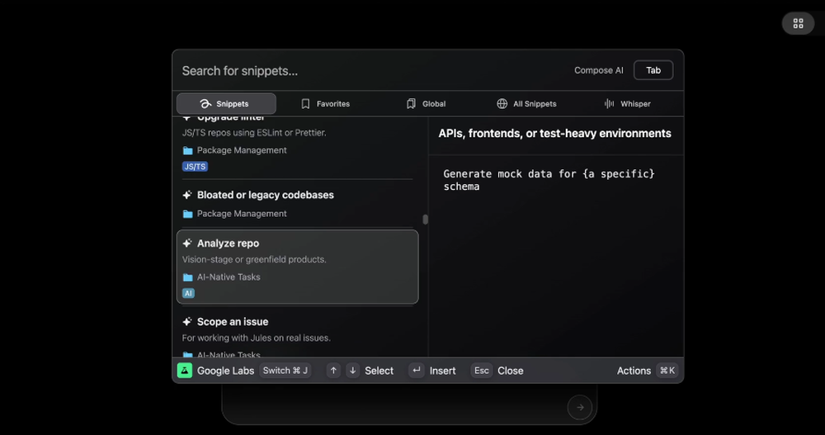This screenshot has height=435, width=825.
Task: Click the Esc key badge
Action: coord(482,371)
